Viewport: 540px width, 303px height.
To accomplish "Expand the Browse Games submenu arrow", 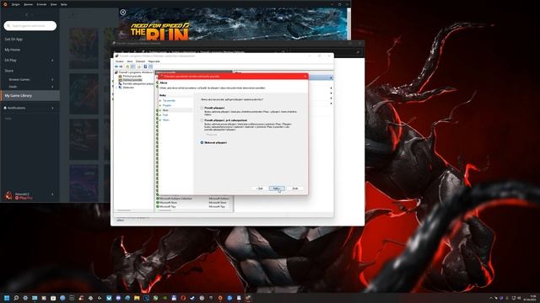I will click(x=52, y=79).
